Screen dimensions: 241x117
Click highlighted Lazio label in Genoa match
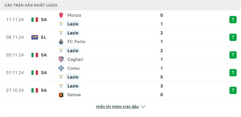click(73, 86)
